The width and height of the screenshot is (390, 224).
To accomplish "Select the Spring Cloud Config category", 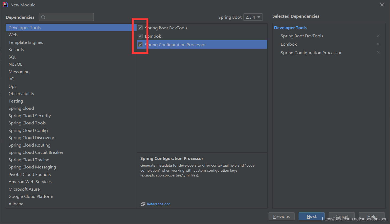I will (71, 130).
